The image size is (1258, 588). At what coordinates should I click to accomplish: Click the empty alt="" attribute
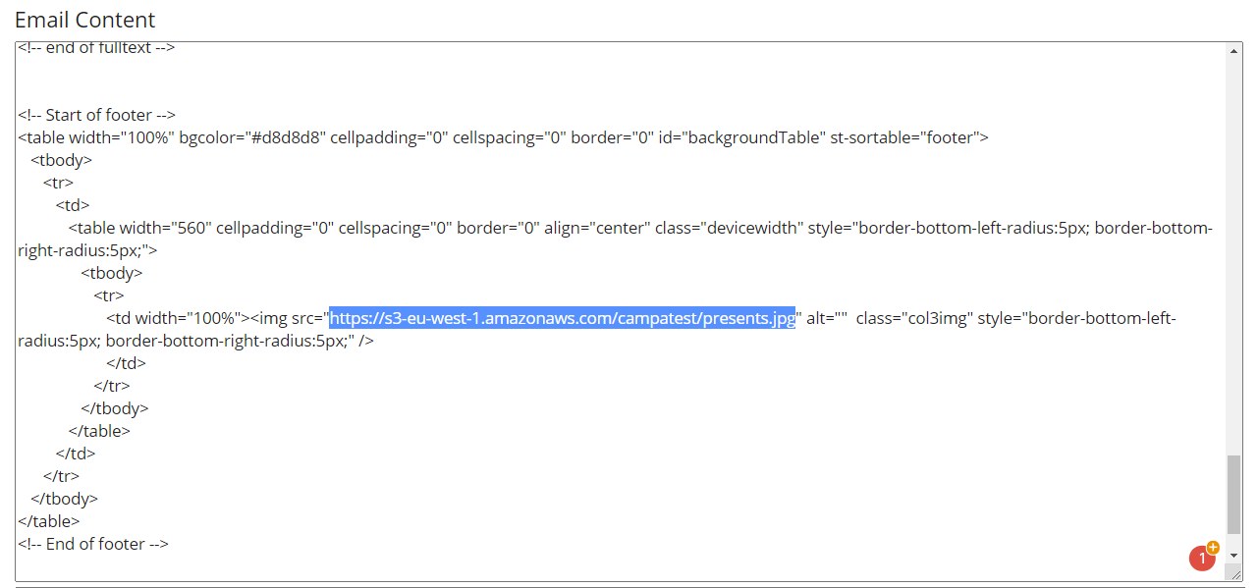point(827,318)
